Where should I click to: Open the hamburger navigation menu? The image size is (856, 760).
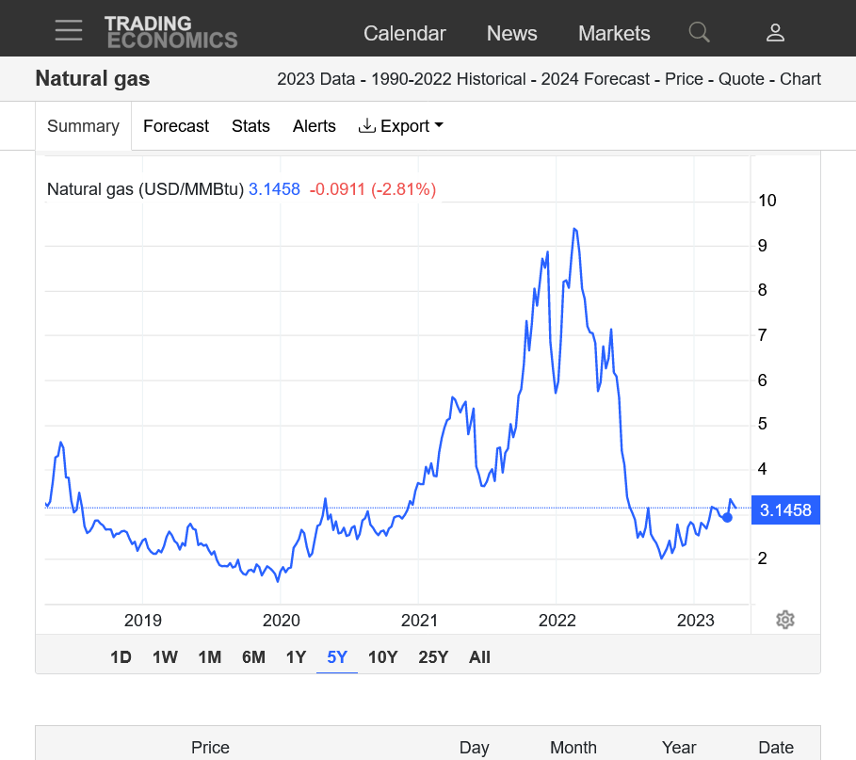pyautogui.click(x=69, y=31)
